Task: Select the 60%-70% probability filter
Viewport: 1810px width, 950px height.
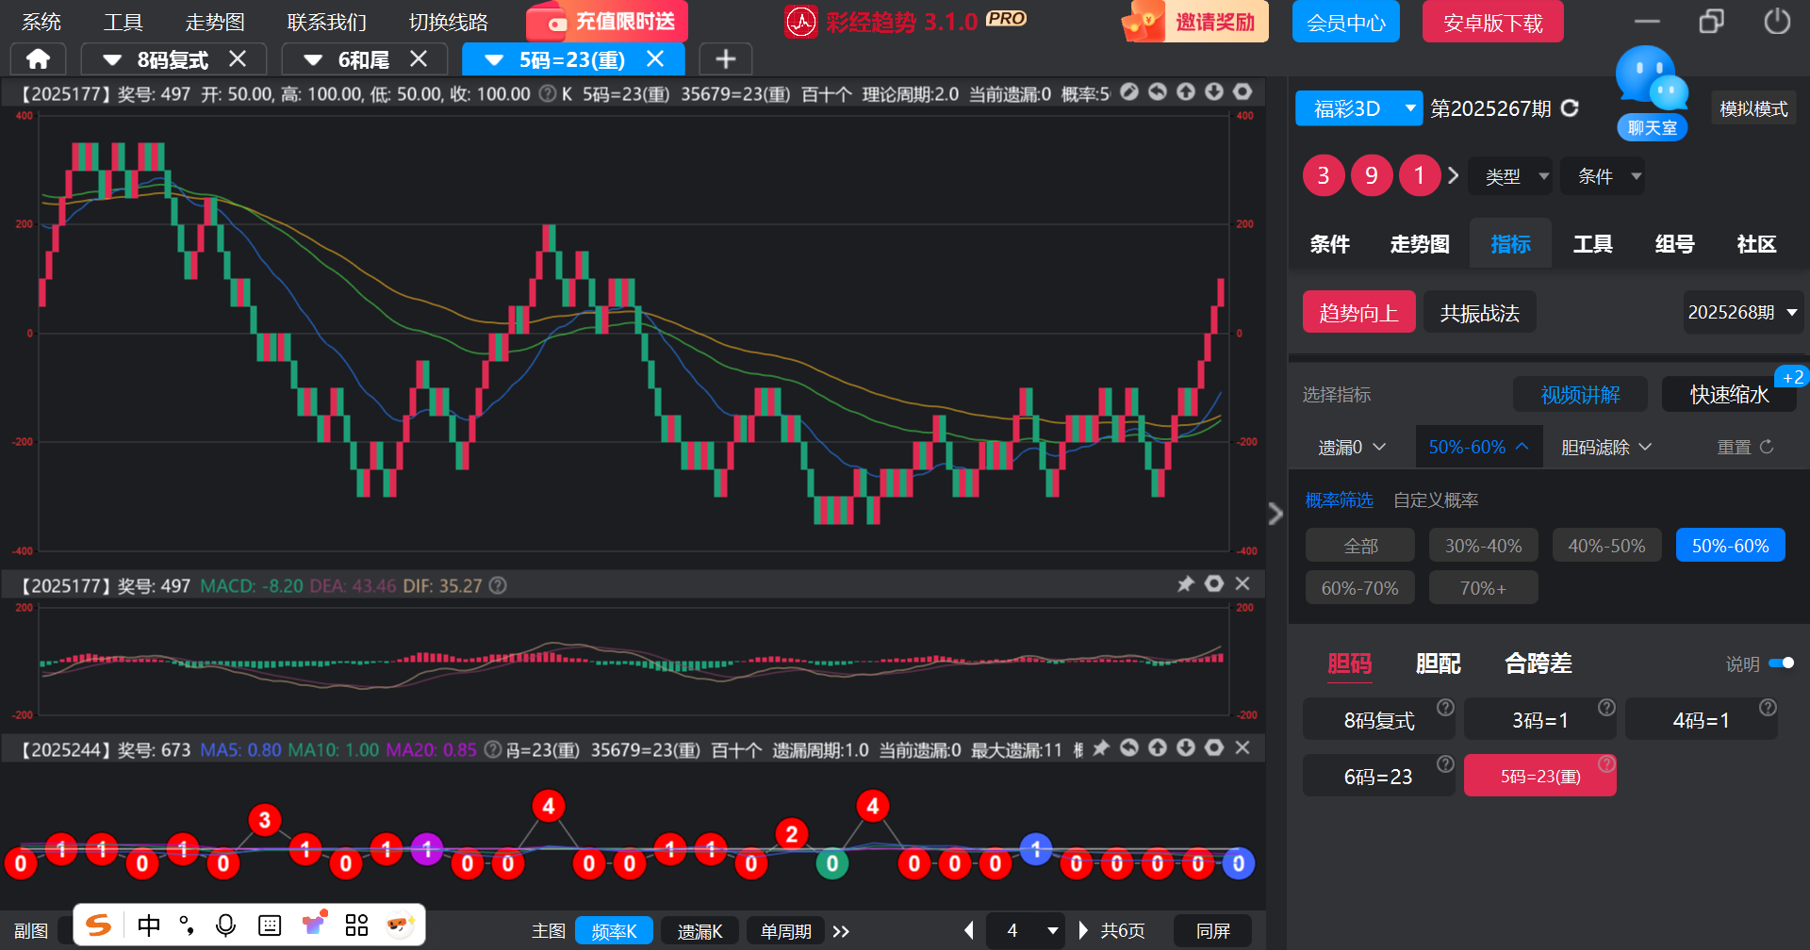Action: [x=1359, y=588]
